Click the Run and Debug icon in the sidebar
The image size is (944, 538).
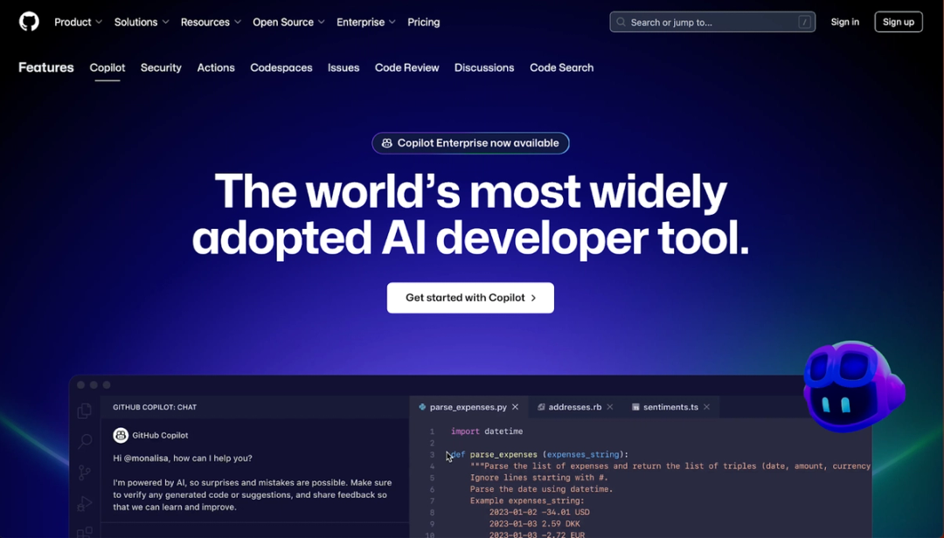[85, 504]
